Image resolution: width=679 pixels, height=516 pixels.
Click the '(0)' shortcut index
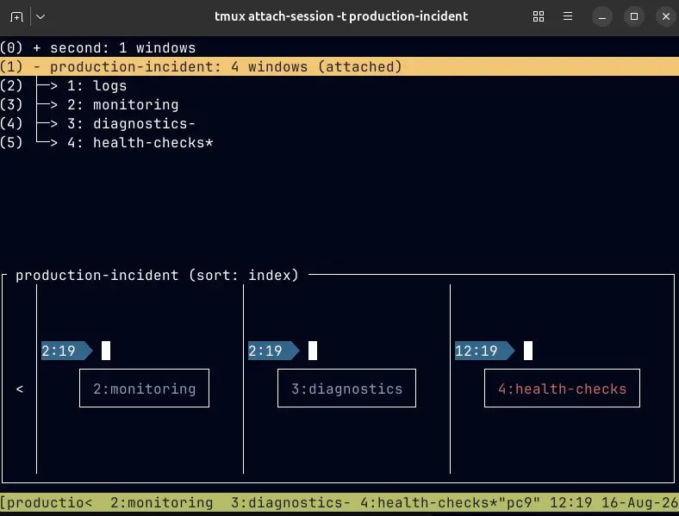11,47
